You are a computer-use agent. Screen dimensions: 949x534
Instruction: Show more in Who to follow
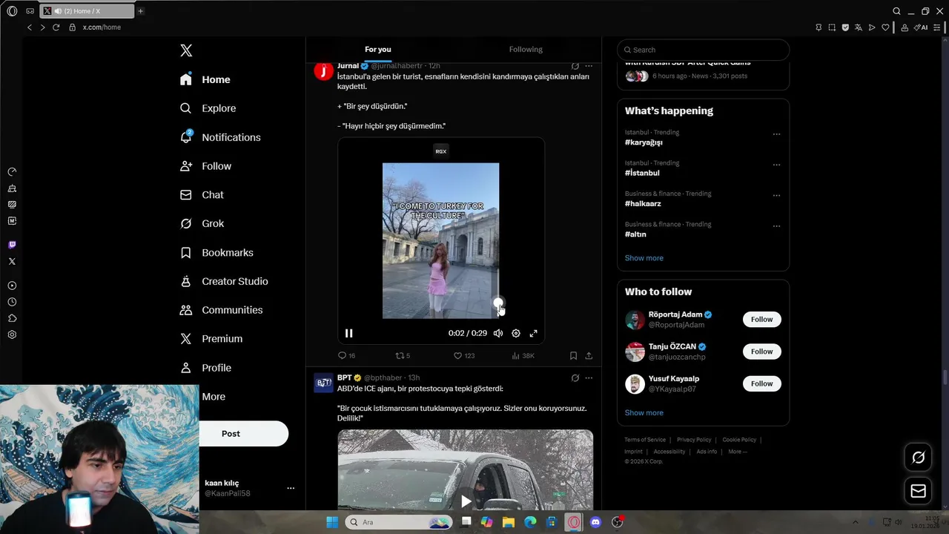644,413
